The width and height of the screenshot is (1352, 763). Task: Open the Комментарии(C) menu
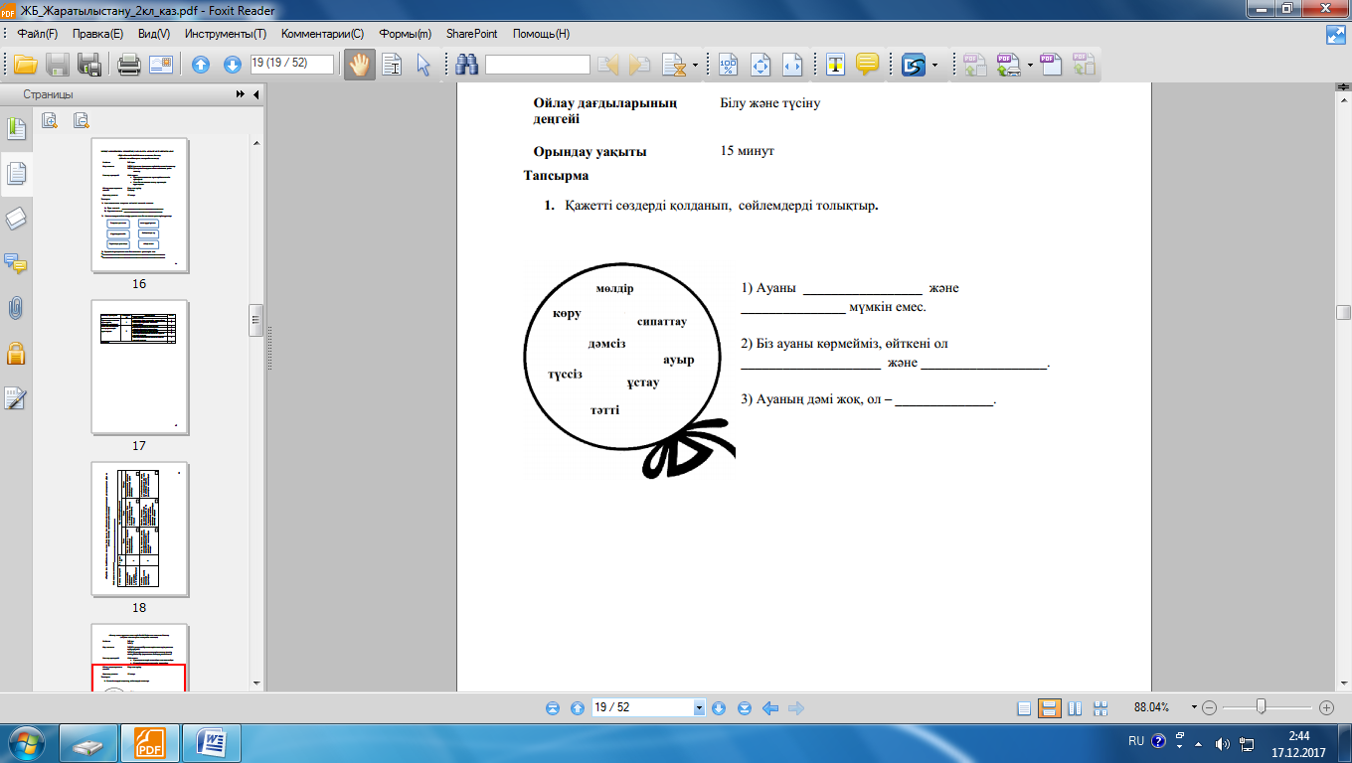pos(323,34)
